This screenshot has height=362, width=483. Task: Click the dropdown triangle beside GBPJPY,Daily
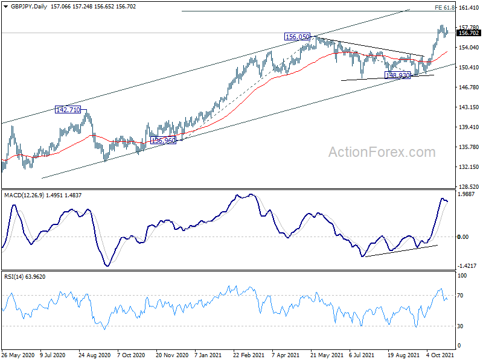tap(5, 7)
